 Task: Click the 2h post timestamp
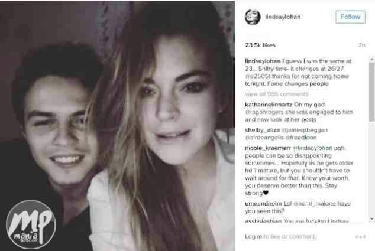pyautogui.click(x=361, y=45)
